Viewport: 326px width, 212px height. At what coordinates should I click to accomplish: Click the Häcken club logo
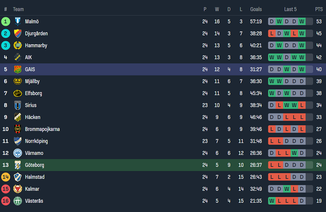[18, 117]
